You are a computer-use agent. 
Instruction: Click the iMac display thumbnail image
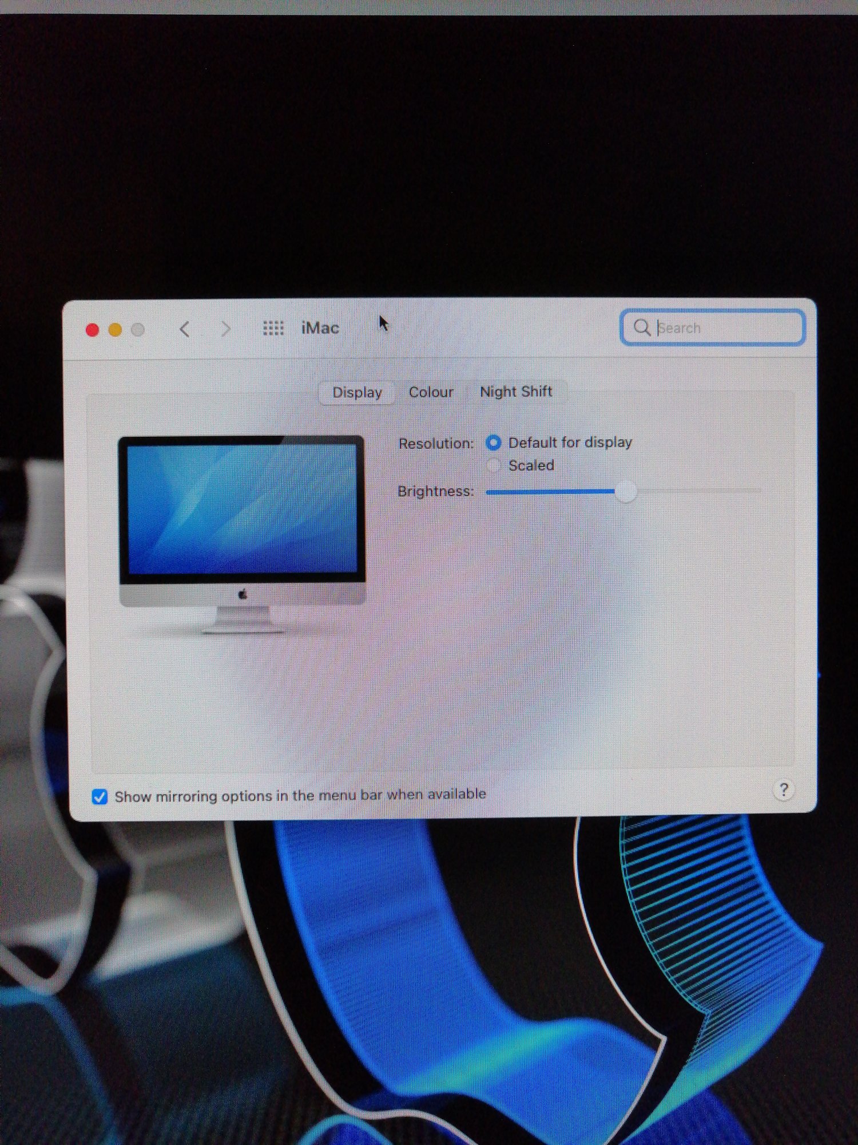pyautogui.click(x=242, y=535)
